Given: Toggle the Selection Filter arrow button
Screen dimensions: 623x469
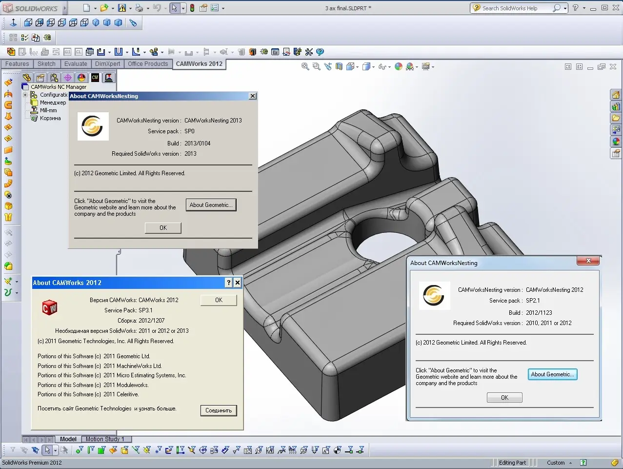Looking at the screenshot, I should point(47,450).
